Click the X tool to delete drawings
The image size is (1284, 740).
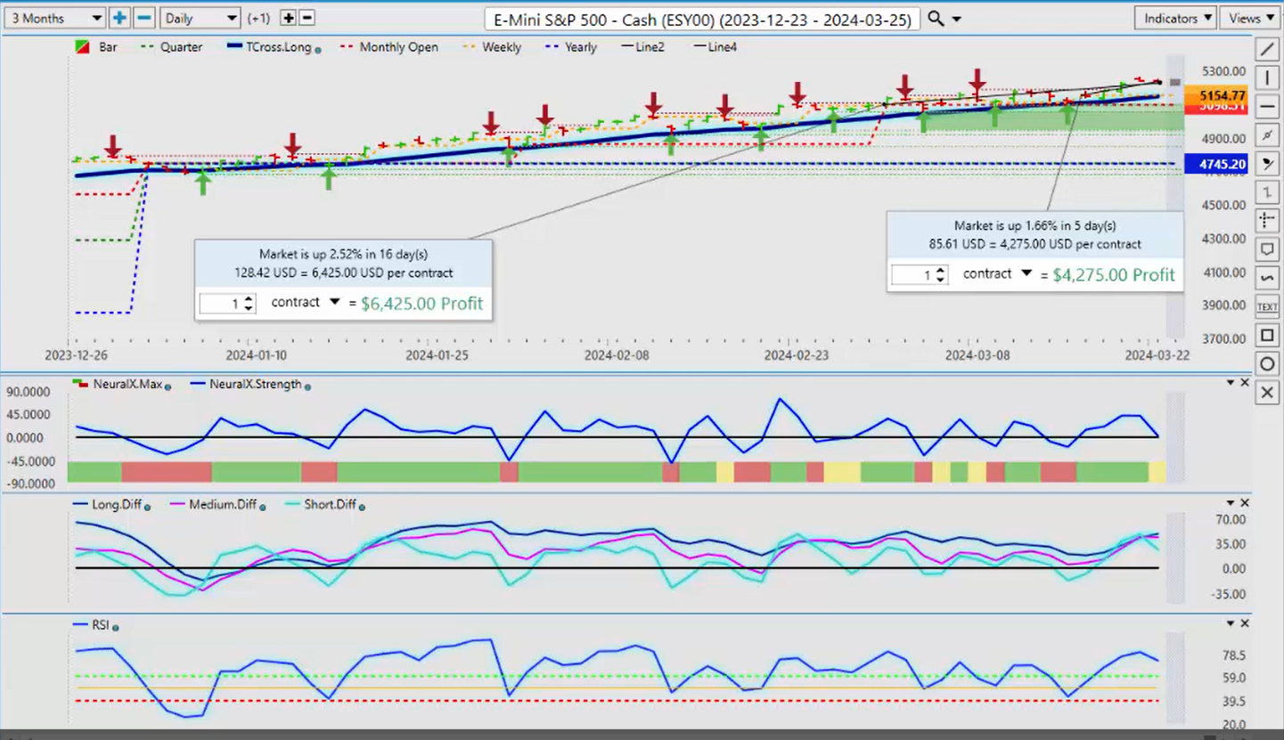(x=1267, y=392)
